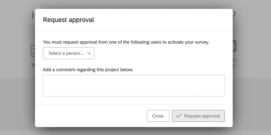Screen dimensions: 271x135
Task: Click the Close button in dialog footer
Action: [158, 116]
